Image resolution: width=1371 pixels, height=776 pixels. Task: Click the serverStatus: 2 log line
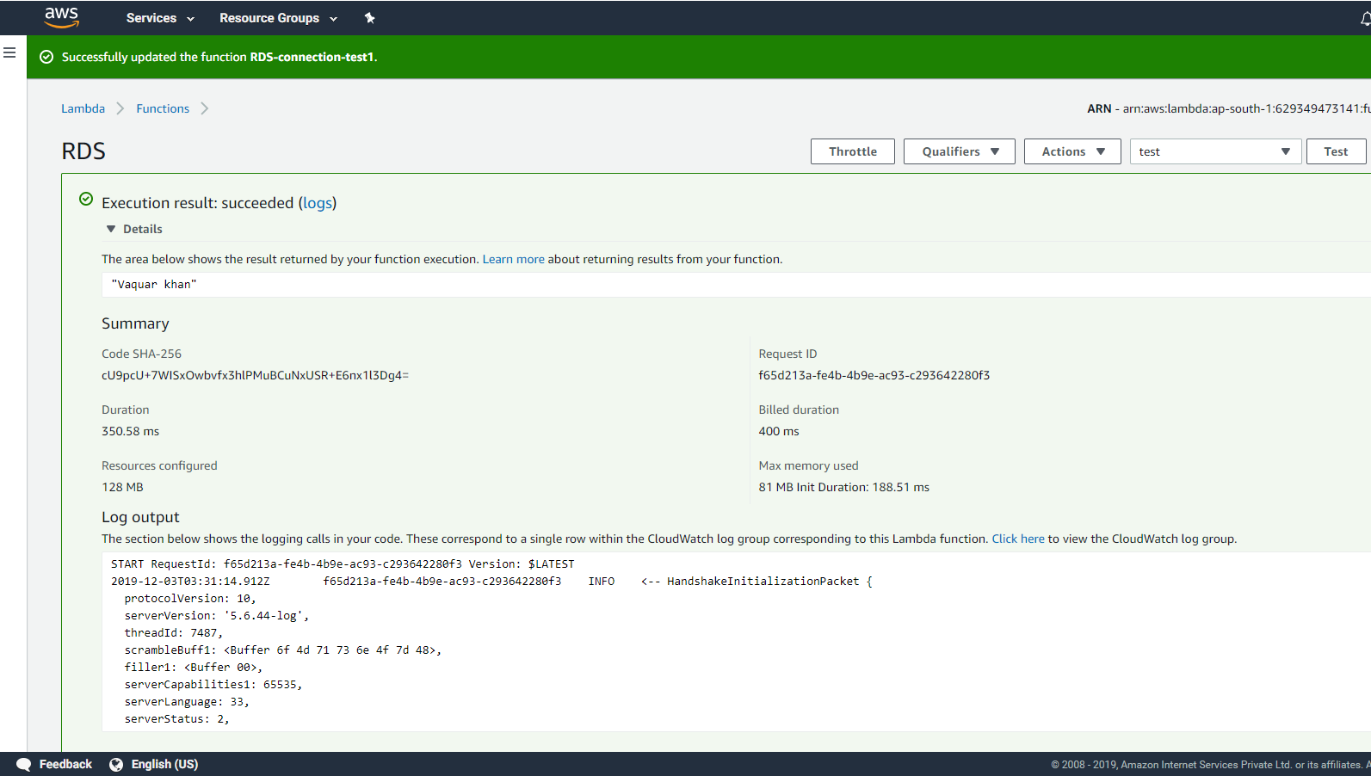pyautogui.click(x=177, y=719)
